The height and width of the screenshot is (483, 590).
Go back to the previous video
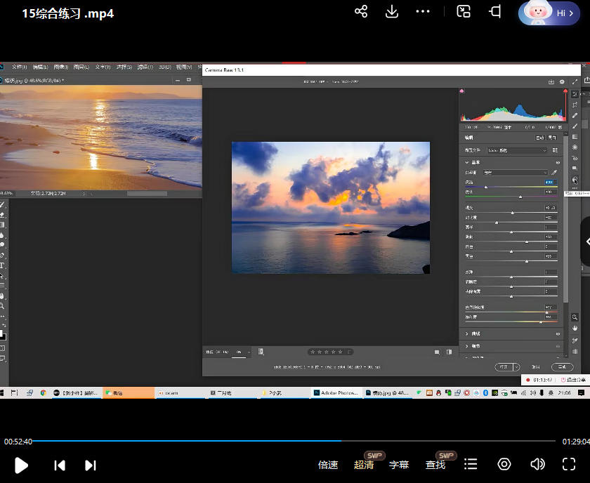[x=60, y=465]
